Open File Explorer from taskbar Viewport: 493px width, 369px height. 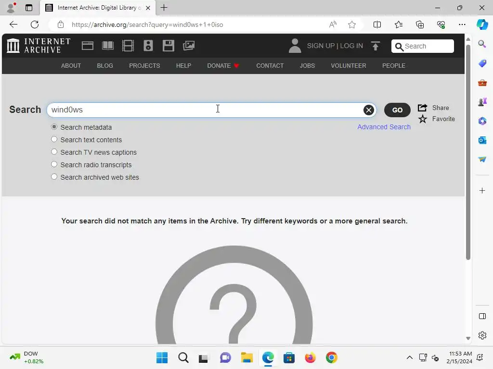pyautogui.click(x=247, y=357)
